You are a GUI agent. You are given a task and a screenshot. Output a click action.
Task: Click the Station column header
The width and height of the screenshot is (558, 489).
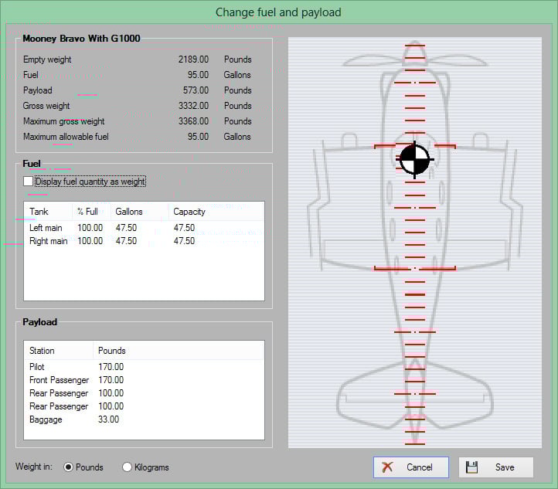pyautogui.click(x=59, y=351)
